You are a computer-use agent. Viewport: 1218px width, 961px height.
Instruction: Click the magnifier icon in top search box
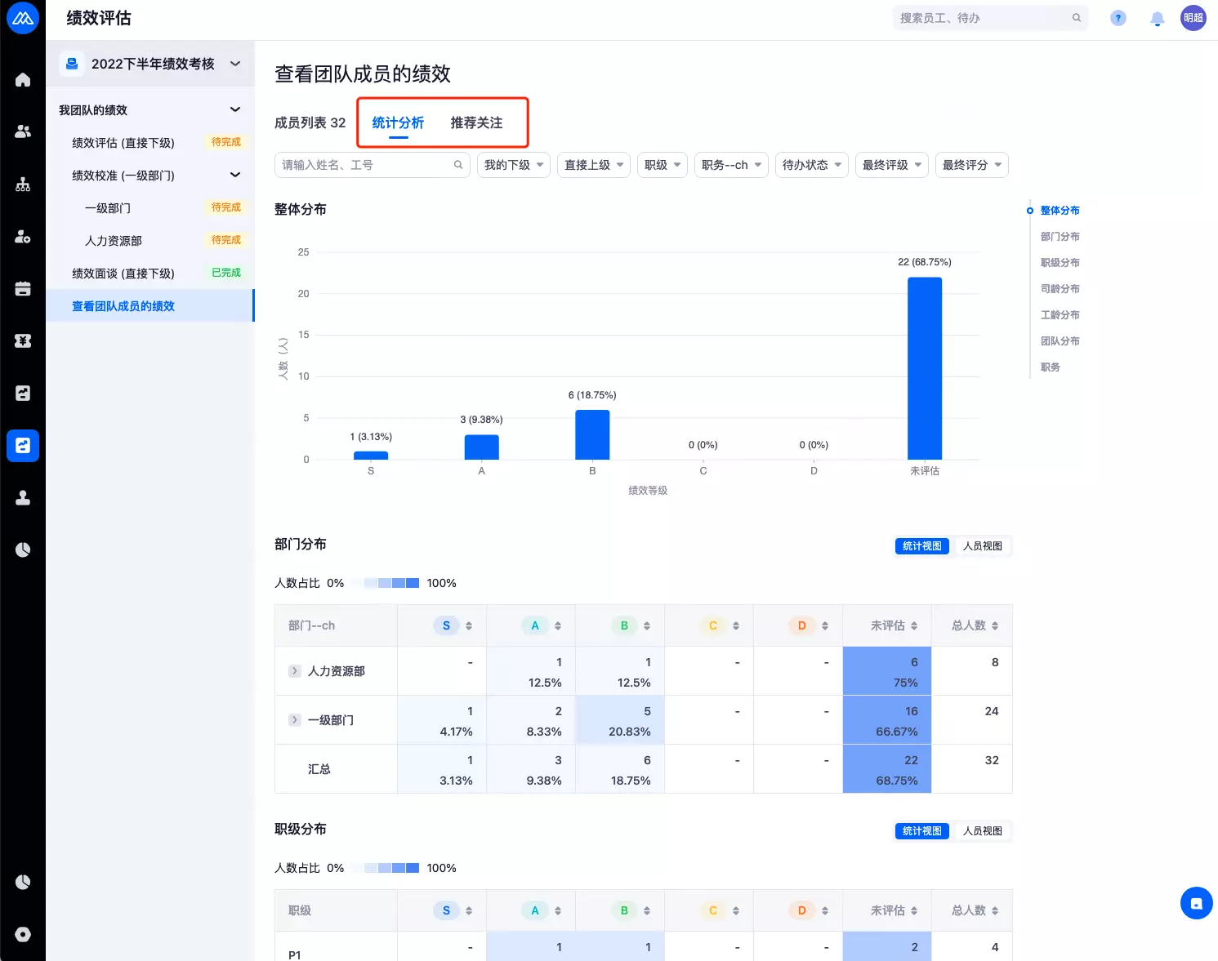pos(1077,18)
